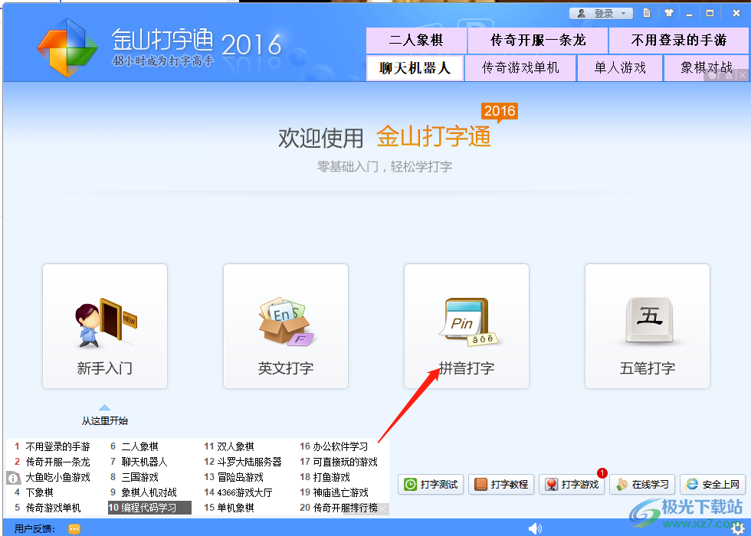Open the 新手入门 beginner module card
This screenshot has width=751, height=536.
tap(105, 326)
